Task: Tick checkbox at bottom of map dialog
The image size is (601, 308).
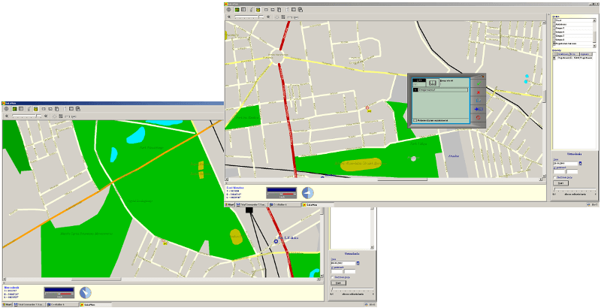Action: pyautogui.click(x=415, y=120)
